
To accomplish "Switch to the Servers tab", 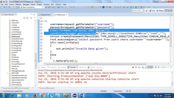I will (x=83, y=68).
